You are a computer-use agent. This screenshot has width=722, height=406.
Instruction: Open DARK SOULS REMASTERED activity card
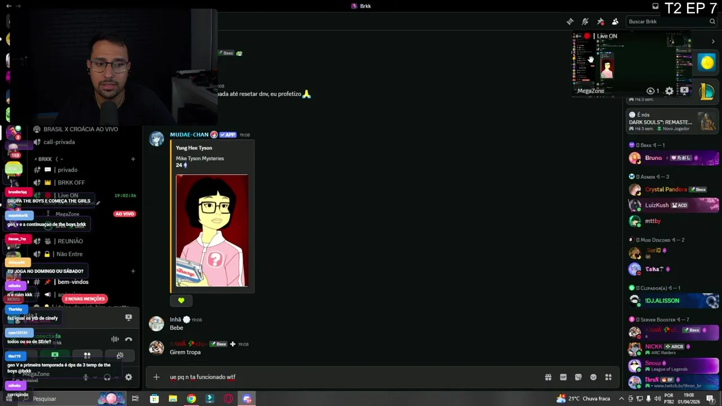[x=672, y=122]
